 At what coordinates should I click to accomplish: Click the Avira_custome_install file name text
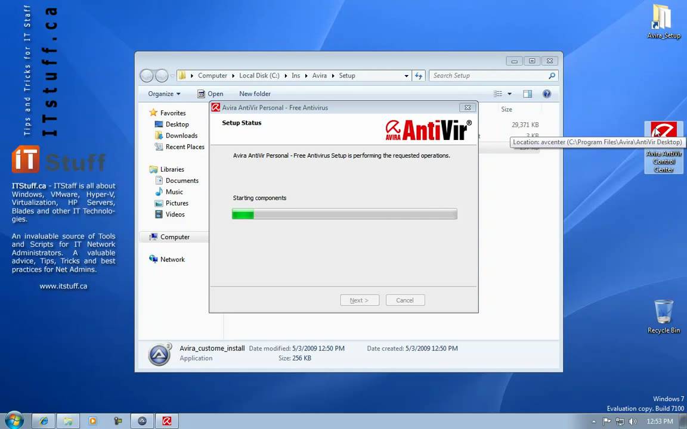click(212, 349)
